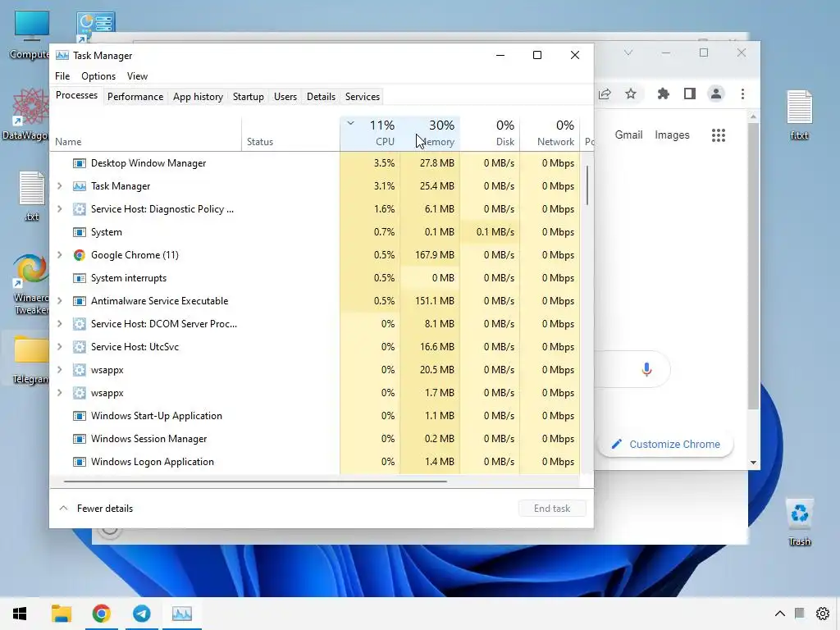This screenshot has width=840, height=630.
Task: Open the File menu
Action: pos(62,76)
